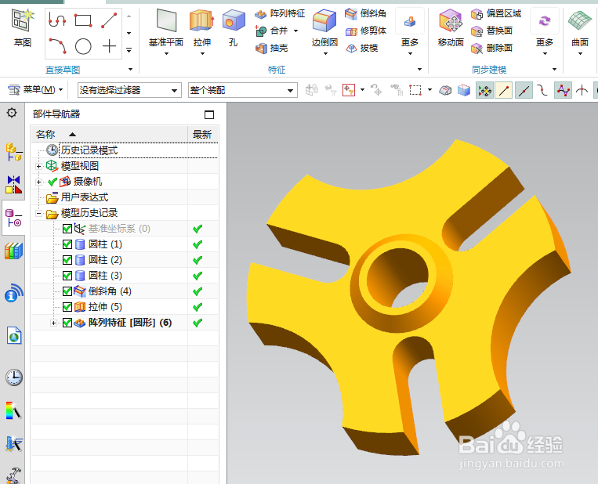Open the 合并 dropdown arrow
The width and height of the screenshot is (598, 484).
tap(296, 31)
